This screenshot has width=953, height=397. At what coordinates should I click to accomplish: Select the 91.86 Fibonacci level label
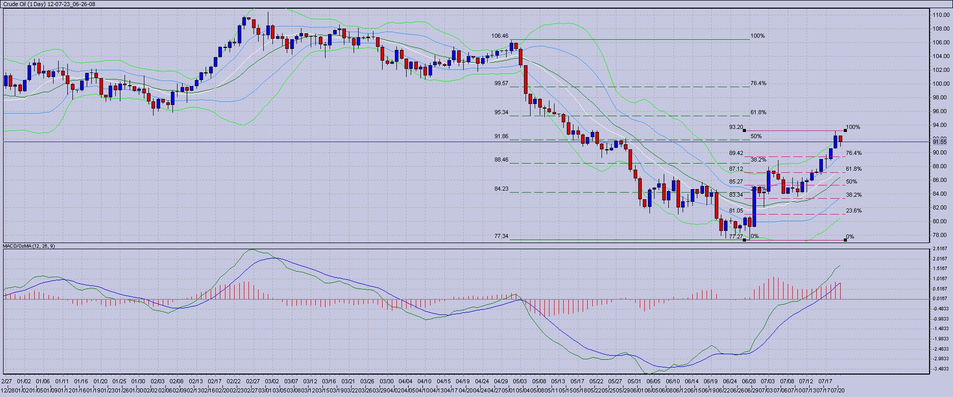click(501, 137)
